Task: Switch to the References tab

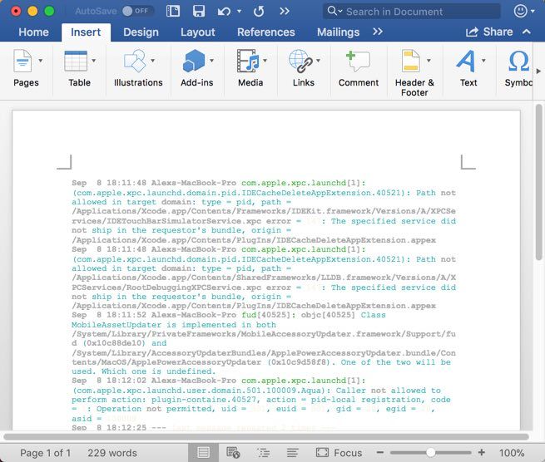Action: pos(266,32)
